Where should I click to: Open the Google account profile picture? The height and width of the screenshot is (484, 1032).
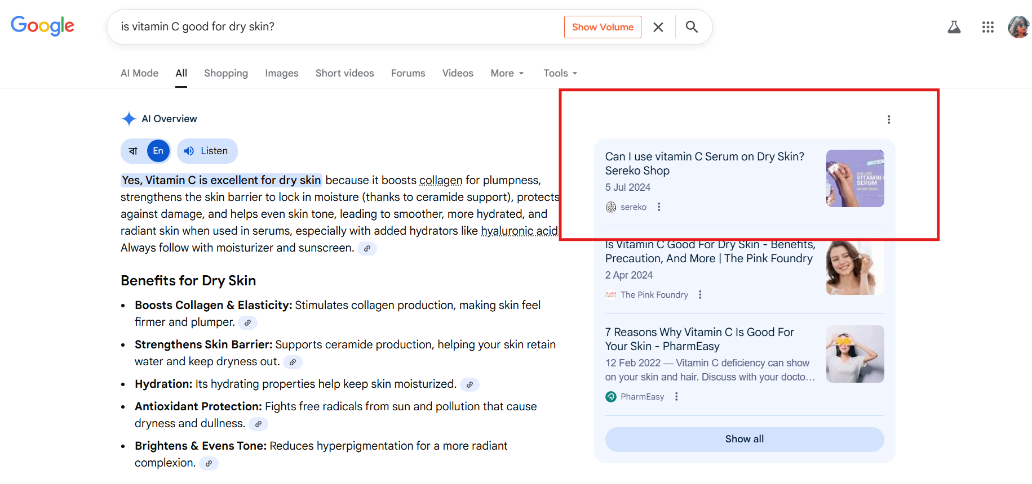point(1018,27)
